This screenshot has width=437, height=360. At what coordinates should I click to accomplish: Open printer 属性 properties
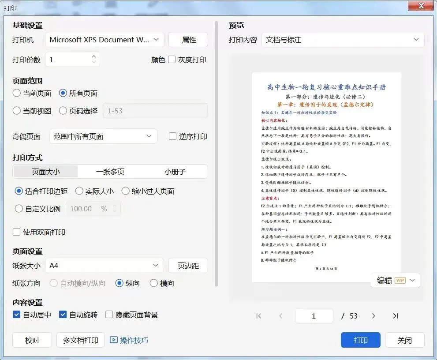(x=188, y=40)
